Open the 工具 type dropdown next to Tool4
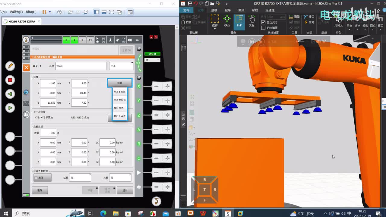 coord(121,66)
